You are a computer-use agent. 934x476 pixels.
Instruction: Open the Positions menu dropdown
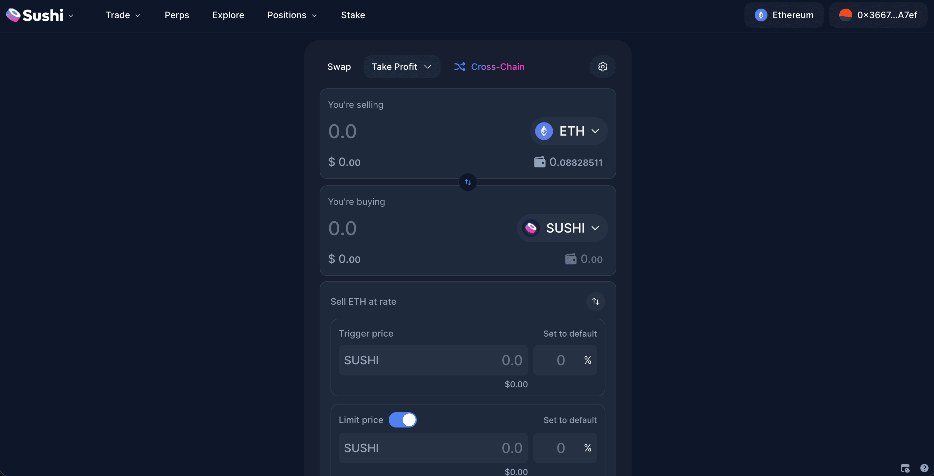292,15
